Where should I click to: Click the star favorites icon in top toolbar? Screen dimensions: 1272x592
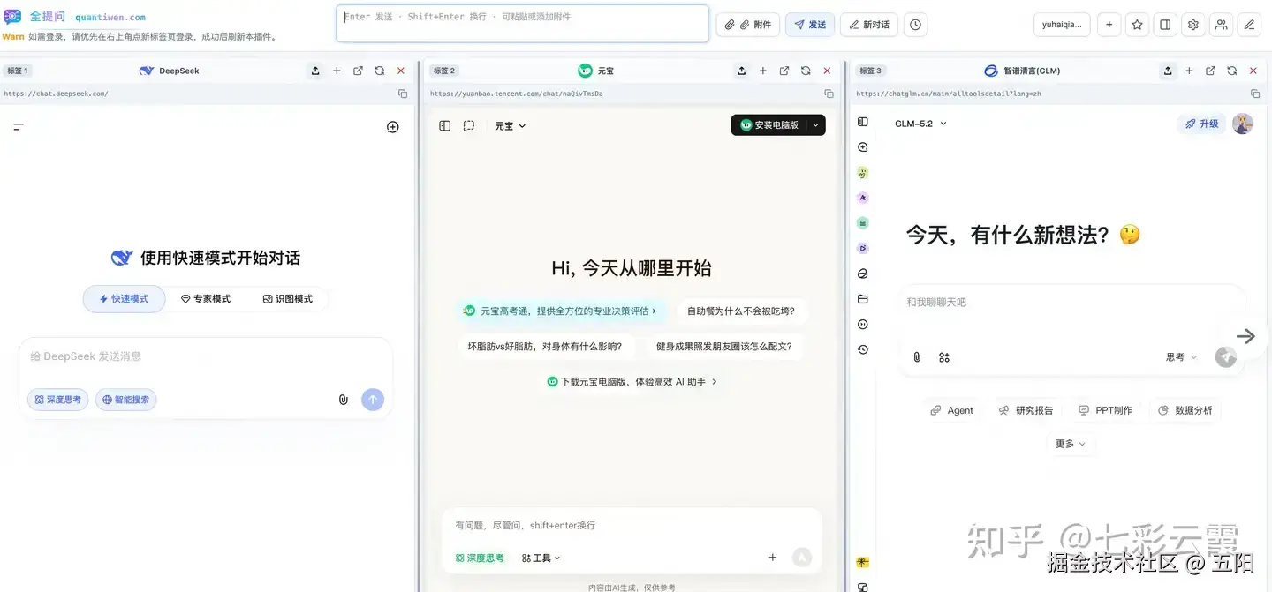click(1138, 25)
